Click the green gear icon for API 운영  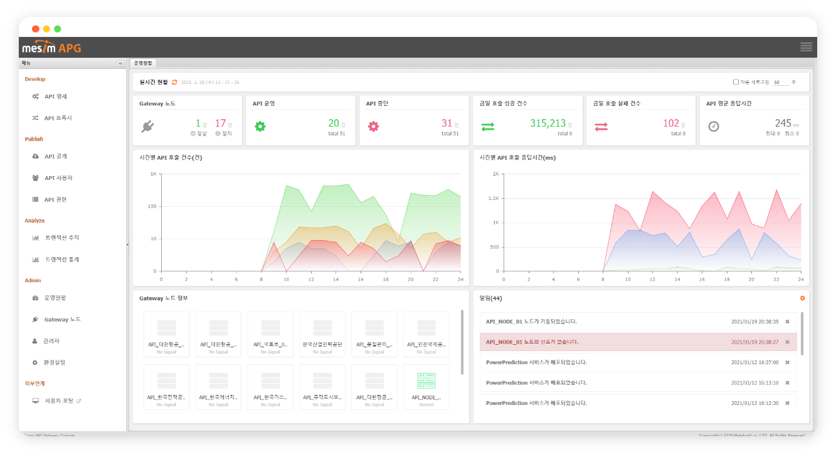click(x=260, y=126)
